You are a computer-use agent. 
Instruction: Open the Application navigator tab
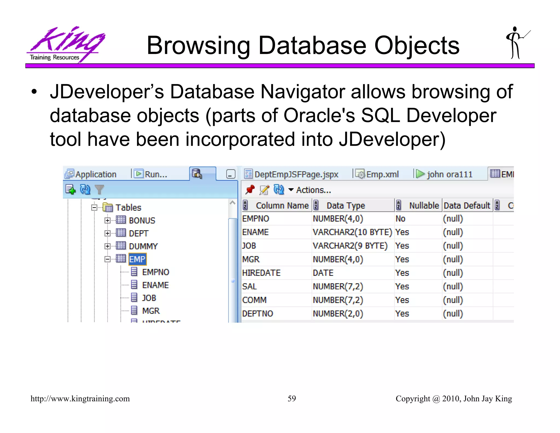91,174
